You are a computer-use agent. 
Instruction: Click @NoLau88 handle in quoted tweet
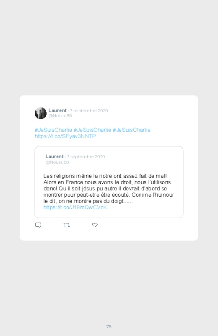point(57,162)
